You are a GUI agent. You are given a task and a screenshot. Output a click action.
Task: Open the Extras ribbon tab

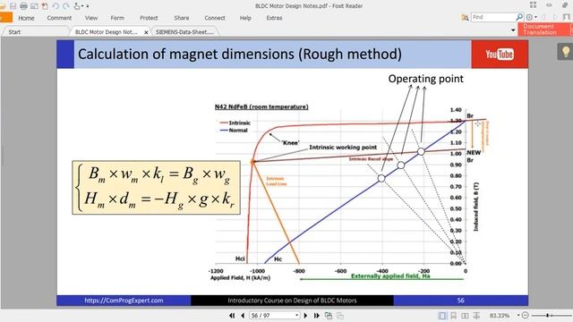pos(274,18)
